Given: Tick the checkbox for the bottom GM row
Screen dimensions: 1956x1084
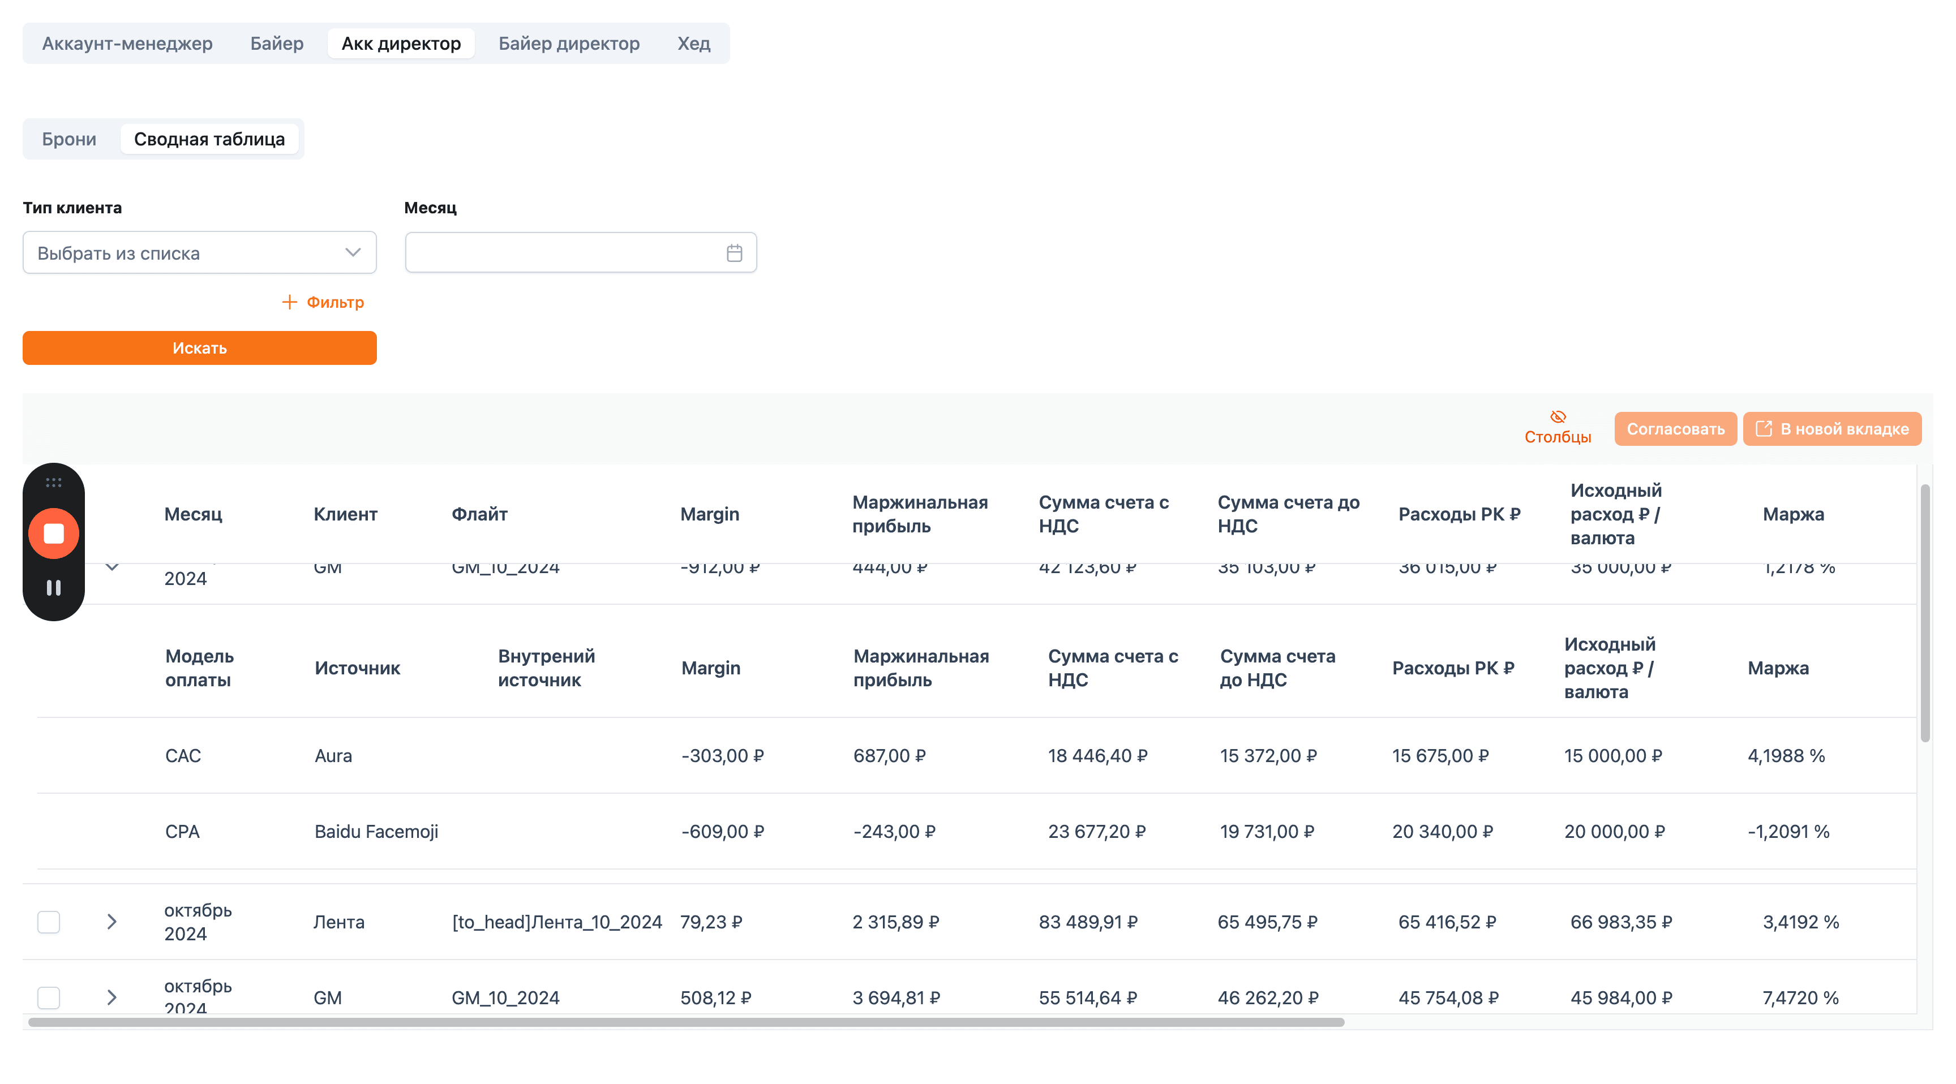Looking at the screenshot, I should click(x=49, y=997).
